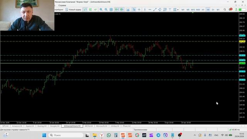
Task: Toggle chart auto scroll
Action: point(117,10)
